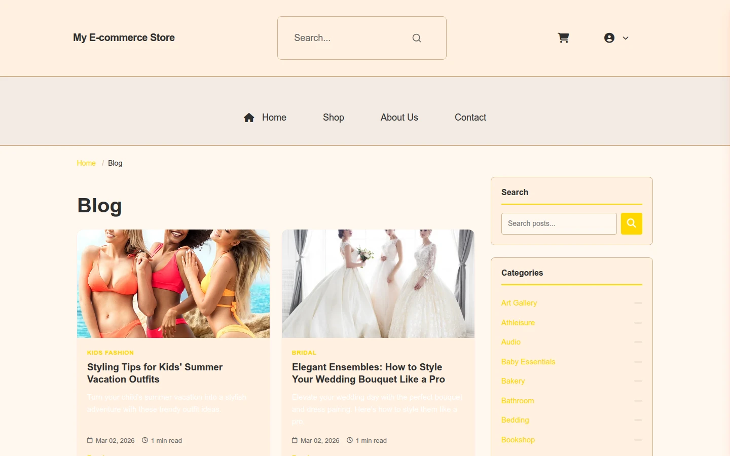Select the Bedding category
730x456 pixels.
point(515,420)
